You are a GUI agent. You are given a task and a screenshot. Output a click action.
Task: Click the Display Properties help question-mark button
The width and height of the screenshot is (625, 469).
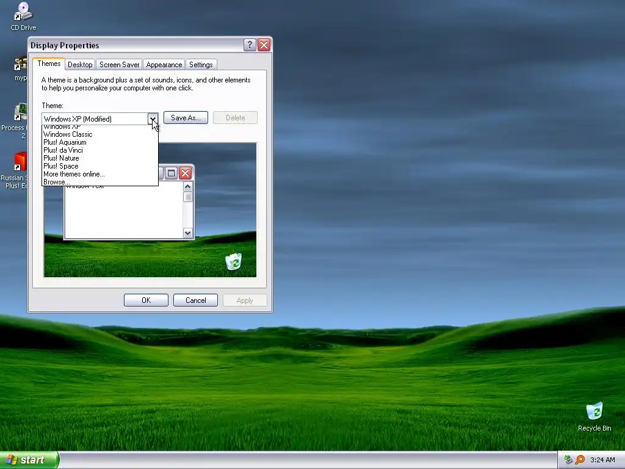(250, 45)
